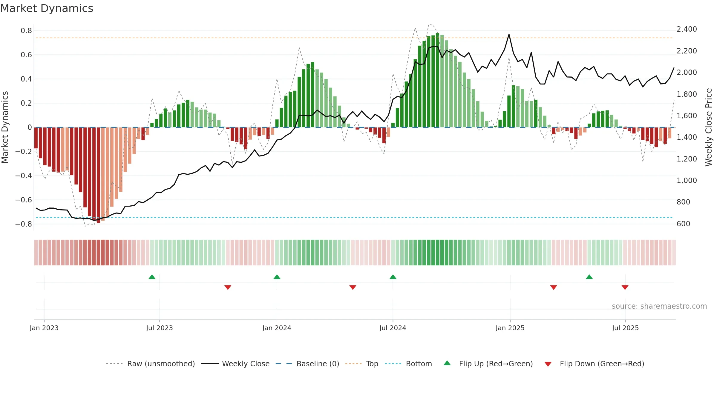This screenshot has width=717, height=403.
Task: Click the 1,600 price tick label
Action: pyautogui.click(x=687, y=116)
